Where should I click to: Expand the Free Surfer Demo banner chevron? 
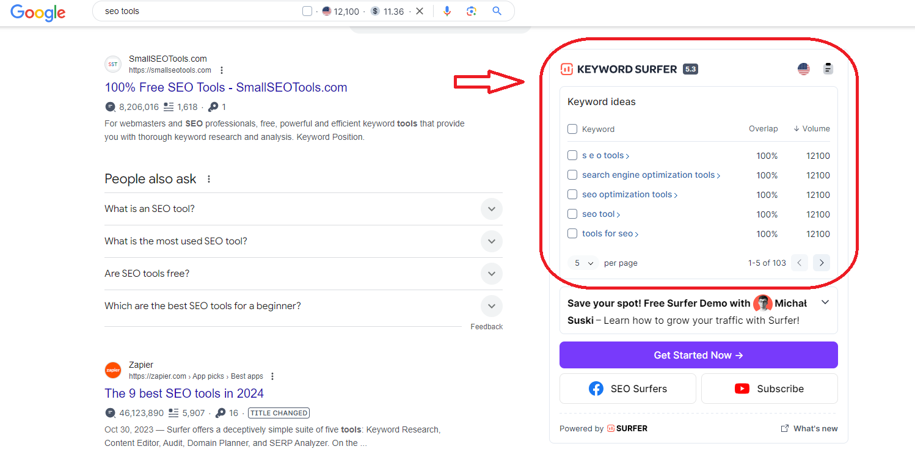[825, 302]
